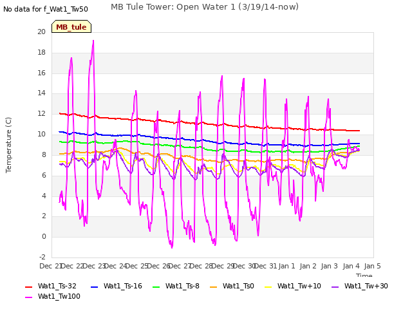Toggle the Wat1_Ts-32 legend entry

click(51, 286)
